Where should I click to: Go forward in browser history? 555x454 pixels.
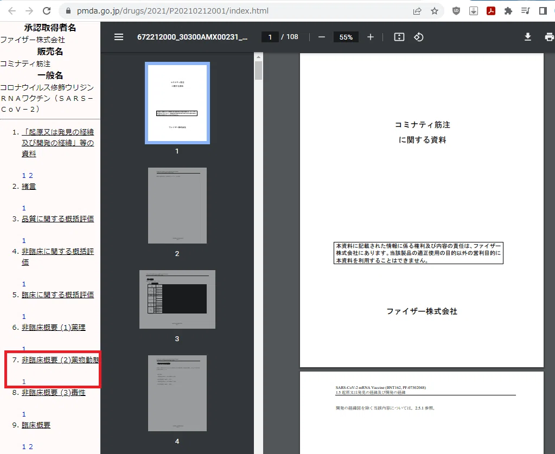tap(29, 11)
